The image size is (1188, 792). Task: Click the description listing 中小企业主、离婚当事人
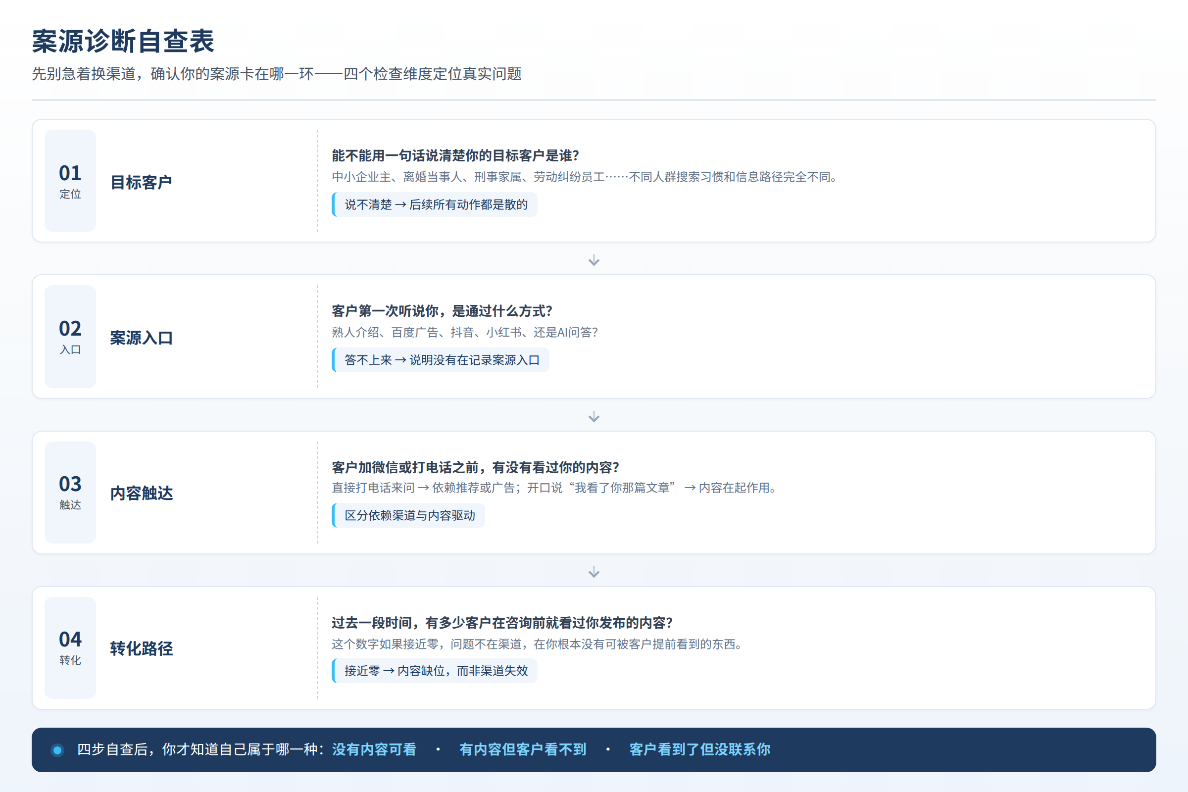pyautogui.click(x=587, y=177)
